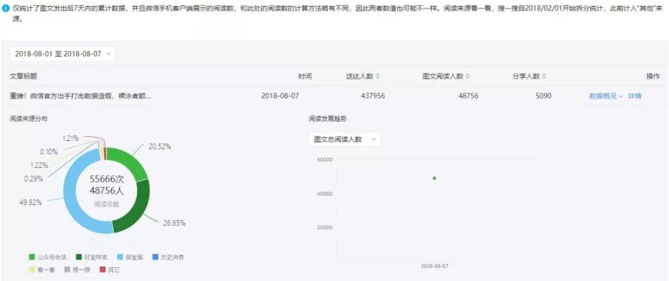Click the green data point on trend chart
Image resolution: width=669 pixels, height=281 pixels.
tap(434, 178)
